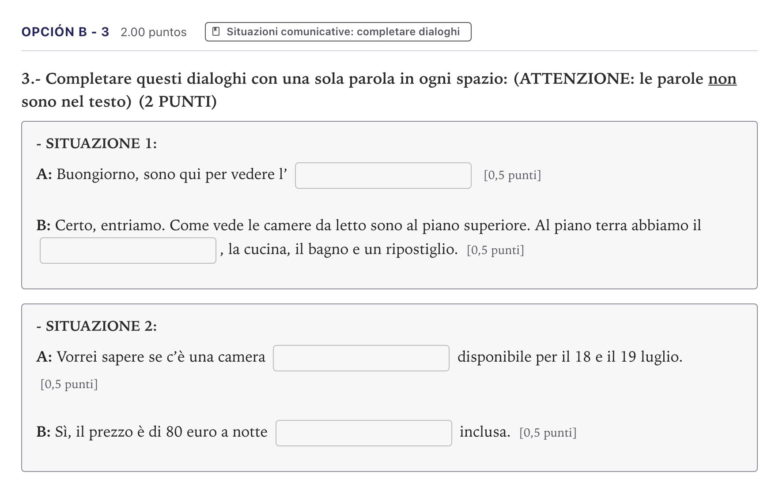The height and width of the screenshot is (494, 779).
Task: Click the bookmark icon in the Situazioni comunicative tag
Action: tap(216, 32)
